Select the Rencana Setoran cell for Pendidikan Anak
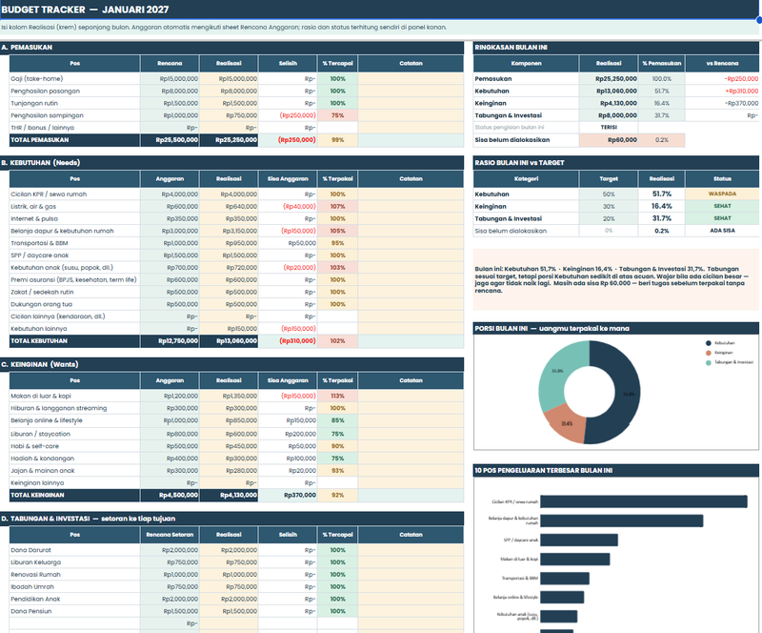Screen dimensions: 762x633 pyautogui.click(x=170, y=599)
